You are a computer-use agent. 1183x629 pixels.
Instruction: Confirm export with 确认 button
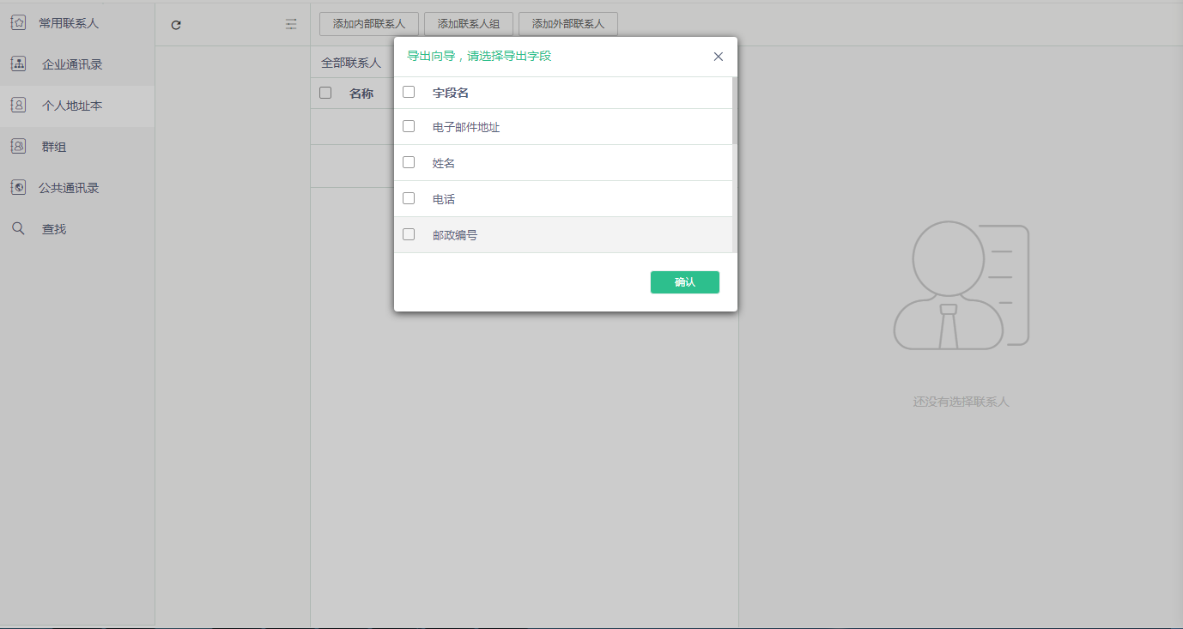pos(685,282)
